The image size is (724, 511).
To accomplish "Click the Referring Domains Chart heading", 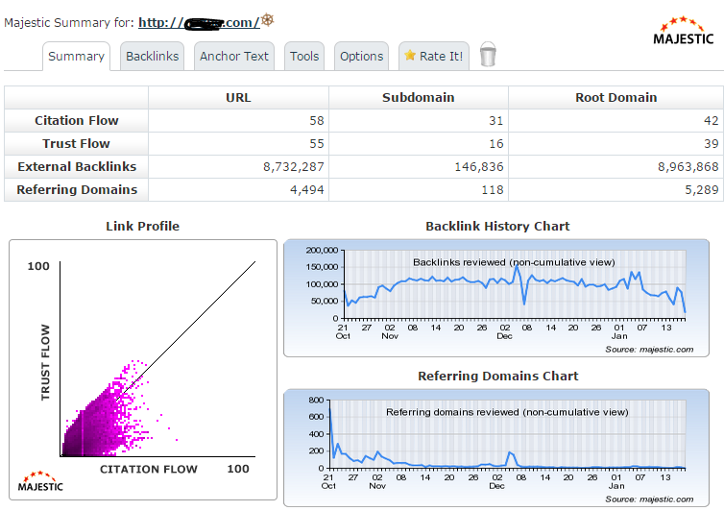I will [498, 376].
